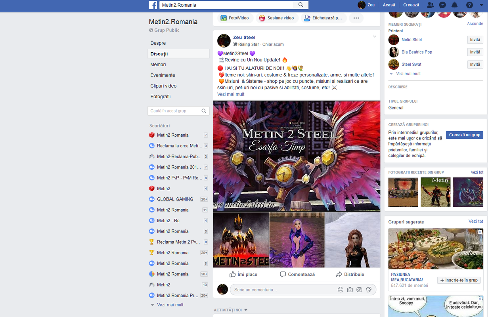The height and width of the screenshot is (317, 488).
Task: Expand post with Vezi mai mult
Action: click(231, 94)
